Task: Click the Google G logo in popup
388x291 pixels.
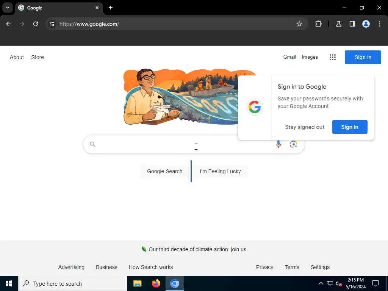Action: (254, 107)
